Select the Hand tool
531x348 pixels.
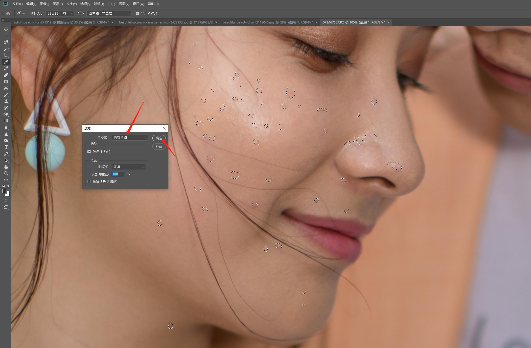6,167
